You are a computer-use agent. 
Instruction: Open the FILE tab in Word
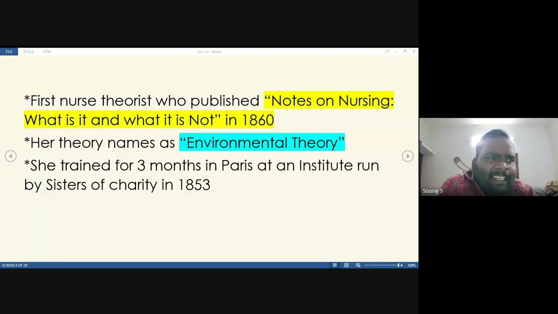point(9,51)
